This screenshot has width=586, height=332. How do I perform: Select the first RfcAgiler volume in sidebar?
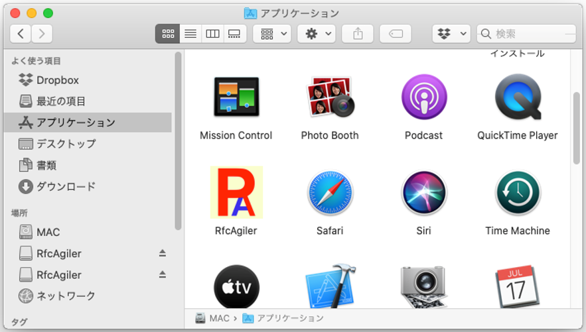coord(88,253)
